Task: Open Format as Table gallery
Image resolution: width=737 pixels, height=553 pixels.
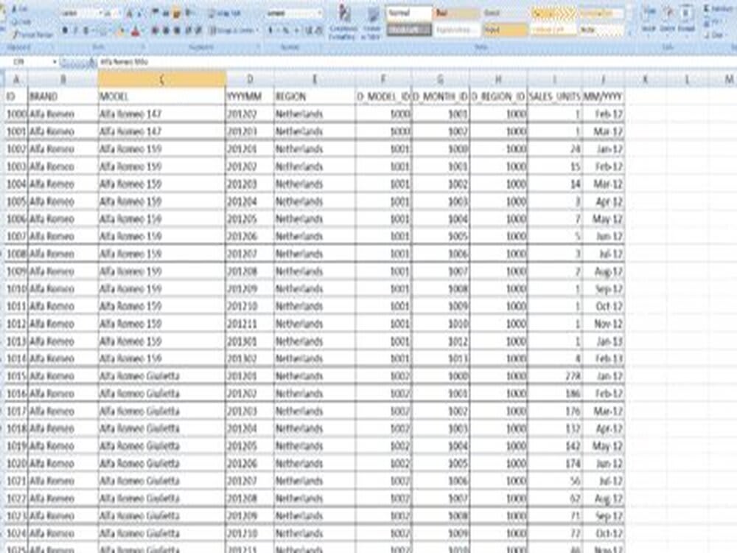Action: [371, 22]
